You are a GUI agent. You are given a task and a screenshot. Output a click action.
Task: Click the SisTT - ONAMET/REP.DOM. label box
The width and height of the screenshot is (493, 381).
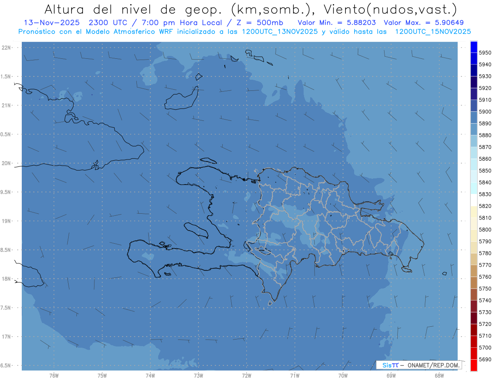pos(419,365)
